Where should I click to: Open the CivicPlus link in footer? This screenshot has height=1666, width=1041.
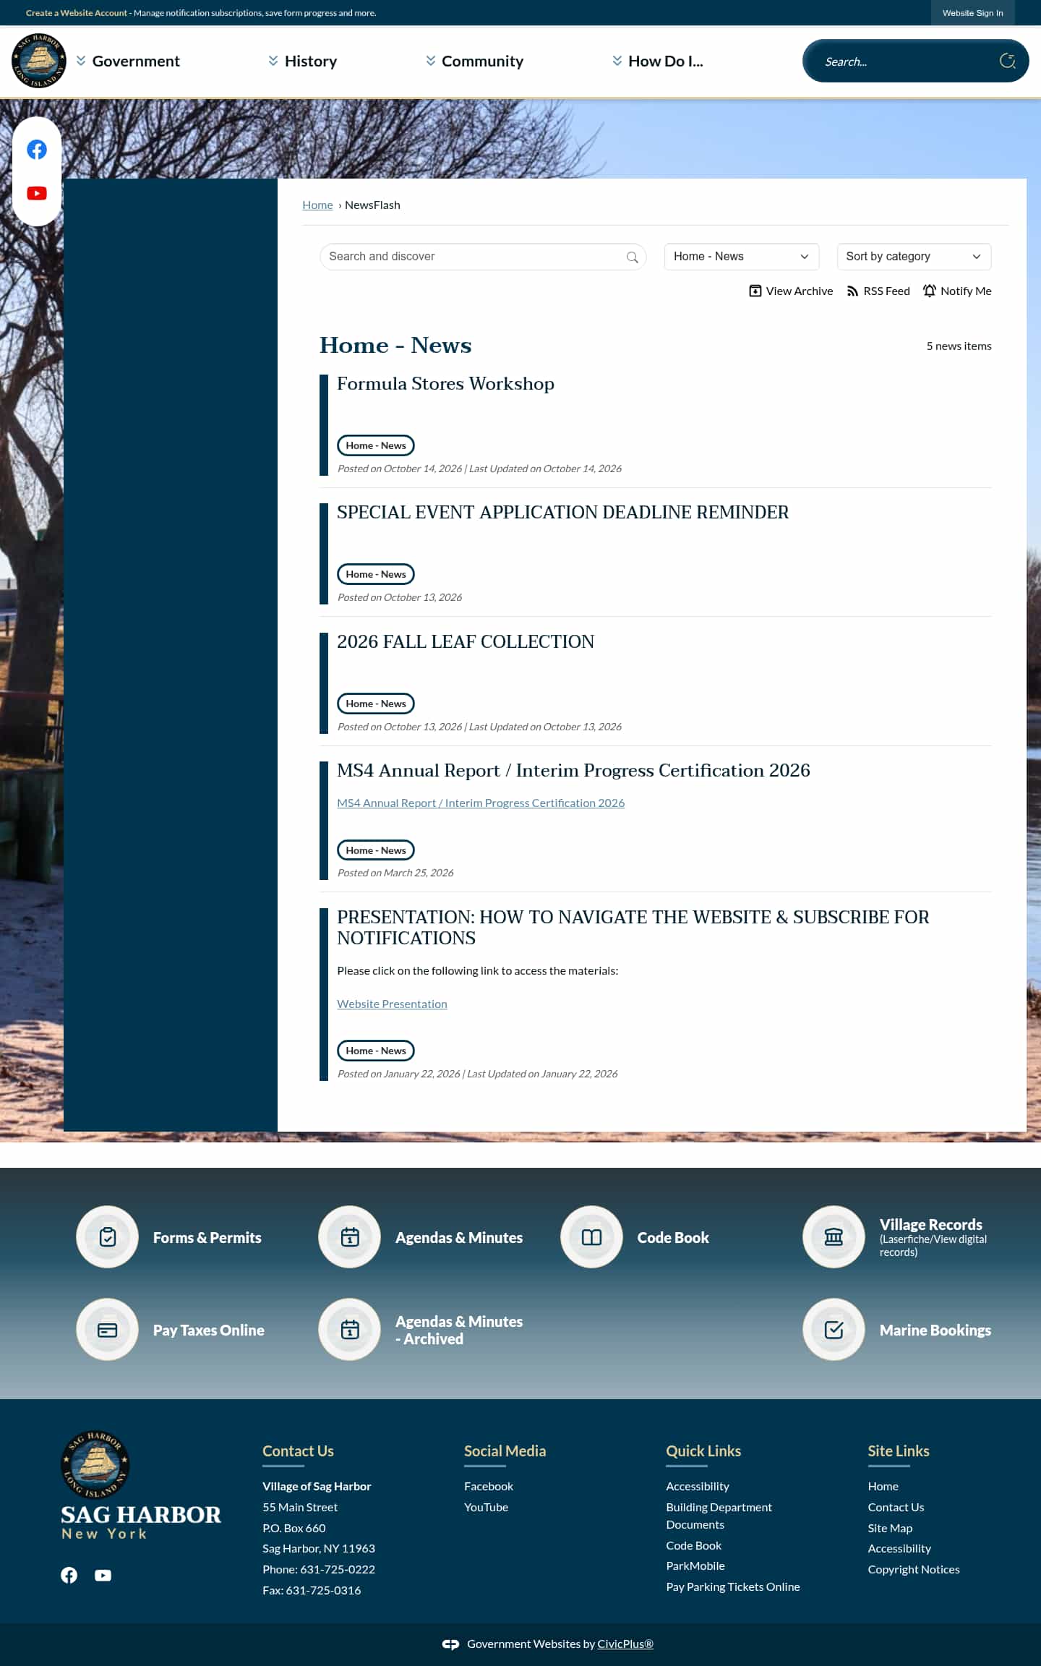(x=625, y=1644)
